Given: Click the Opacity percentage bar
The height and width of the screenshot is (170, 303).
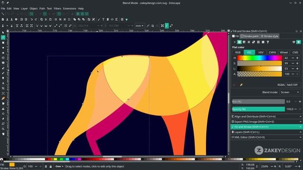Looking at the screenshot, I should (x=258, y=109).
